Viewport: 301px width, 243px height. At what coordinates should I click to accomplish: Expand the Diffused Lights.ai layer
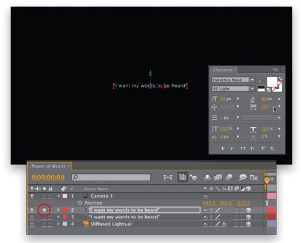pos(58,224)
